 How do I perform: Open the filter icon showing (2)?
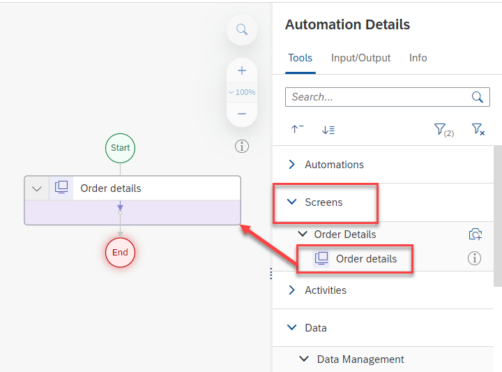click(443, 129)
